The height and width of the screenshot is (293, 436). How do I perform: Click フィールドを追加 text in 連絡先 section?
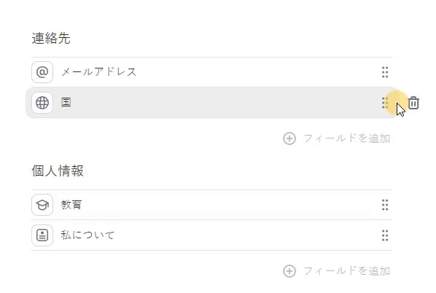[x=347, y=138]
